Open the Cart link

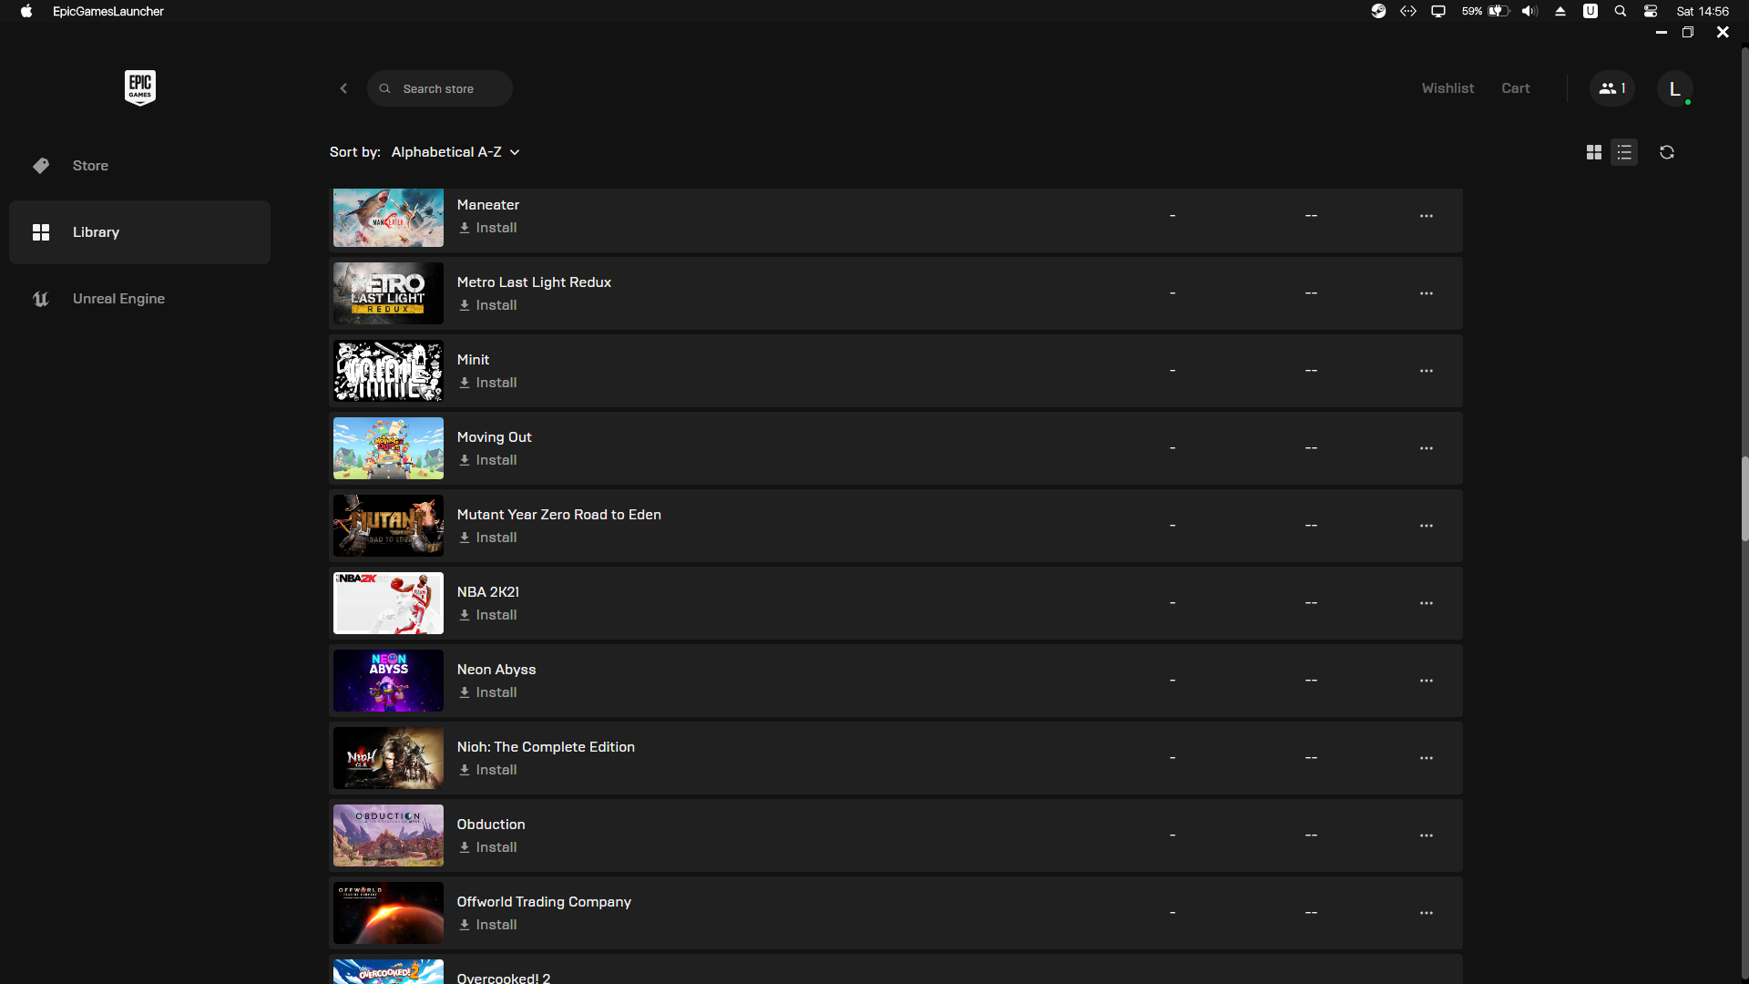click(x=1515, y=88)
